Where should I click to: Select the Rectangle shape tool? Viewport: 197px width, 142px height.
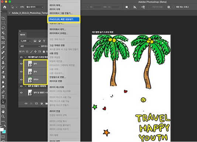(x=3, y=107)
